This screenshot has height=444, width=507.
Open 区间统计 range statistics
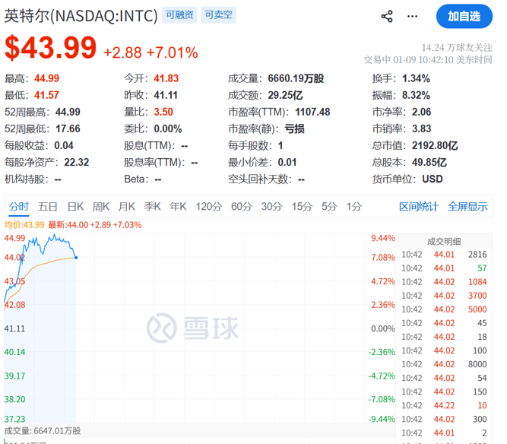click(x=419, y=206)
